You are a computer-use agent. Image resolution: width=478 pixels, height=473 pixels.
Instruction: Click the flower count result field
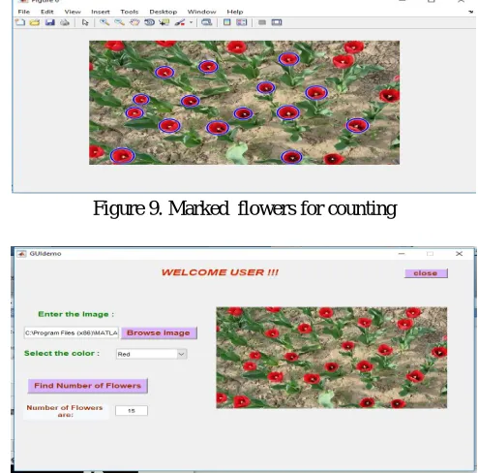point(132,411)
